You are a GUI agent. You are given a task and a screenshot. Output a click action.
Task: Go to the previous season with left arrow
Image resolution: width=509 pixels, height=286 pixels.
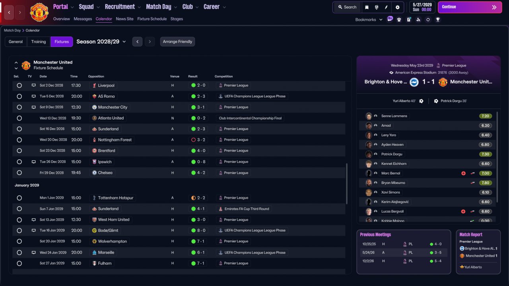(137, 42)
